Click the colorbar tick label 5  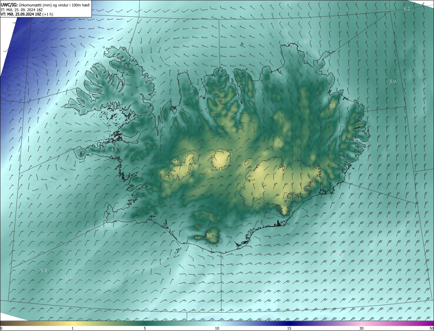[145, 328]
